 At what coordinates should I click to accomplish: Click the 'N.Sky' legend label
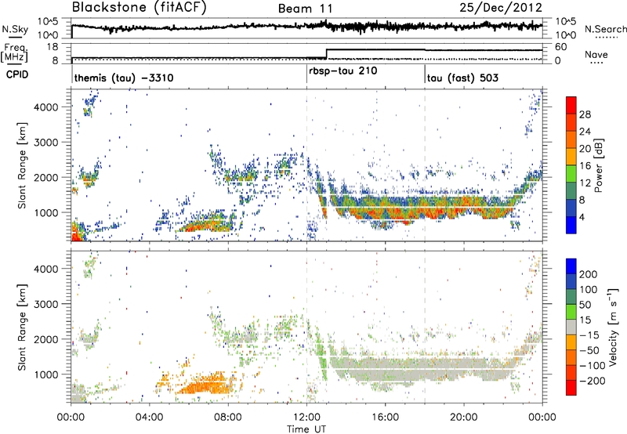15,29
